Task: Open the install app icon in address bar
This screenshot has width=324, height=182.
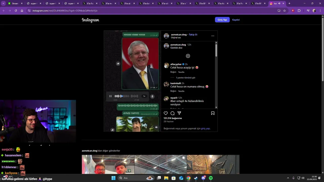Action: [279, 11]
